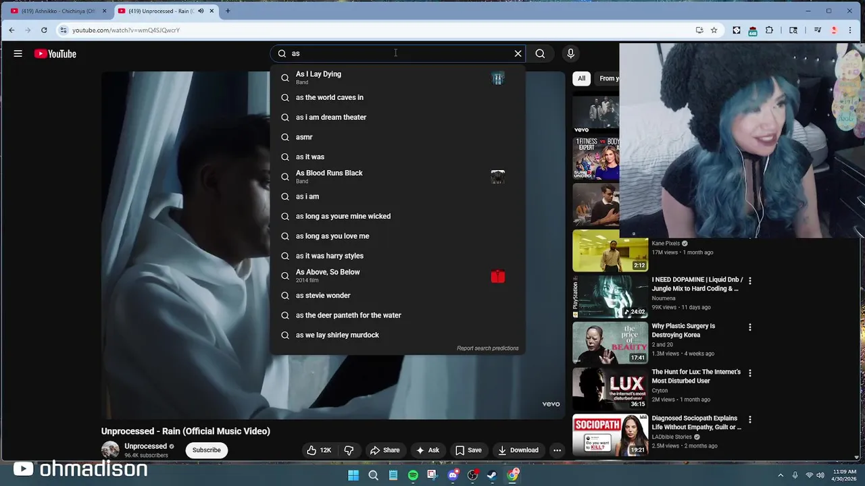Open options for 'The Hunt for Lux' video
Screen dimensions: 865x486
click(x=749, y=373)
